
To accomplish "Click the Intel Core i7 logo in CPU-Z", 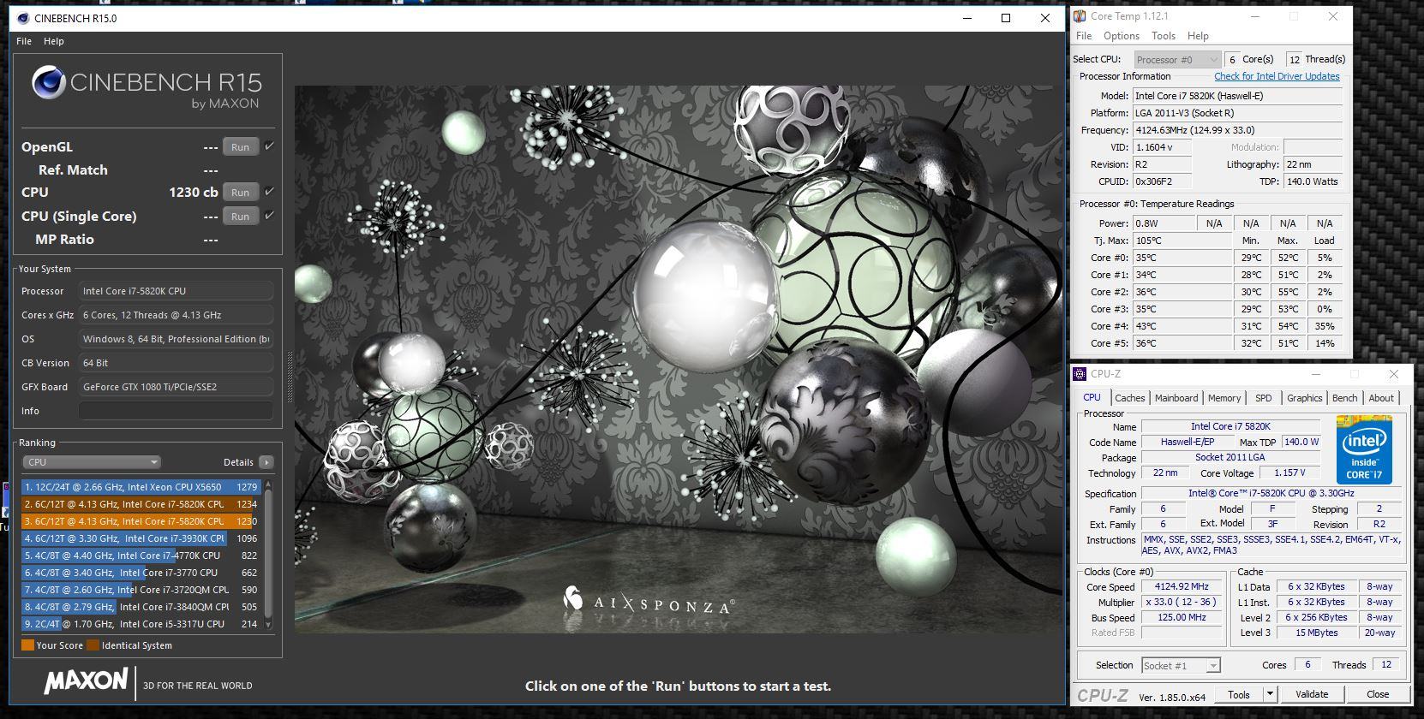I will coord(1364,450).
